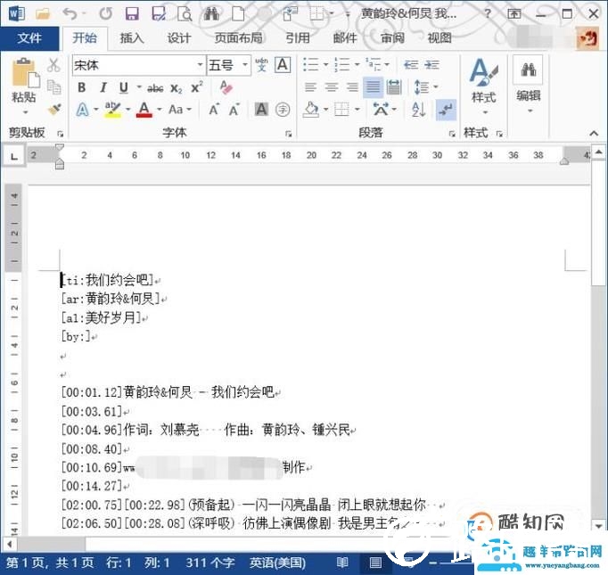
Task: Apply strikethrough abc formatting
Action: coord(155,88)
